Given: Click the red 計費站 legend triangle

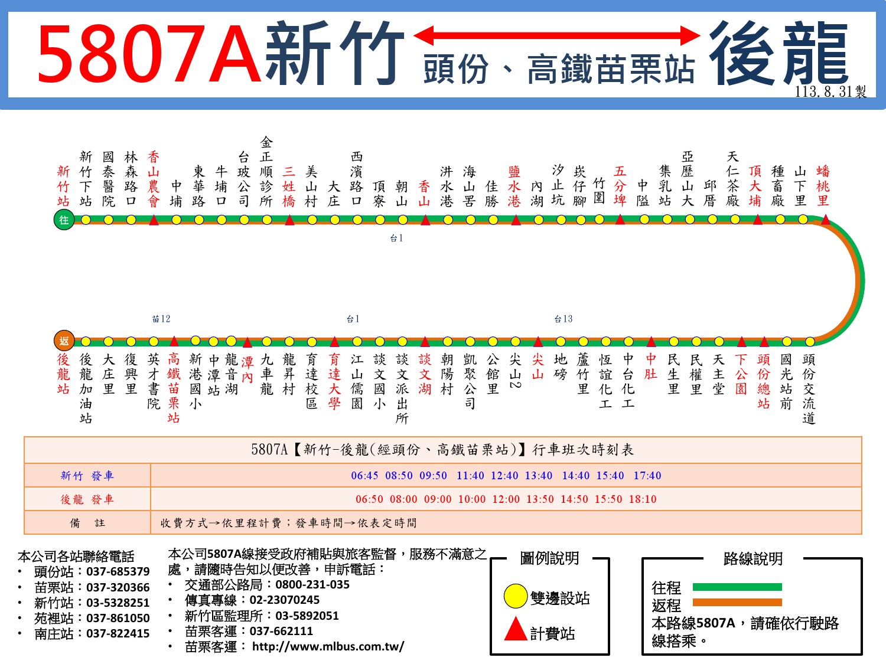Looking at the screenshot, I should click(x=515, y=630).
